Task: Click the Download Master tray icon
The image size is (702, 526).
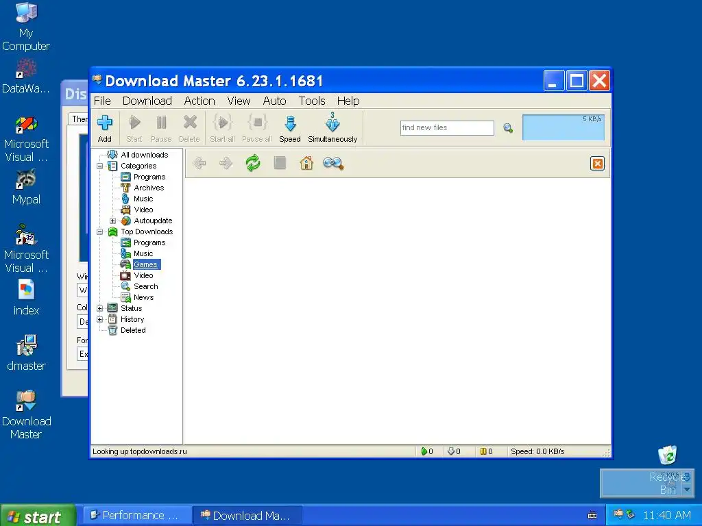Action: click(x=618, y=514)
